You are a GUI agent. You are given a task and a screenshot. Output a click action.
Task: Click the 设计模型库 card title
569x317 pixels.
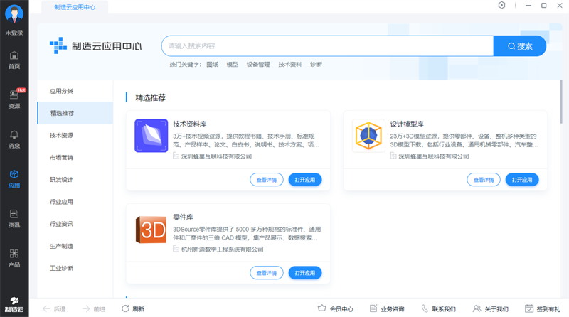(407, 124)
